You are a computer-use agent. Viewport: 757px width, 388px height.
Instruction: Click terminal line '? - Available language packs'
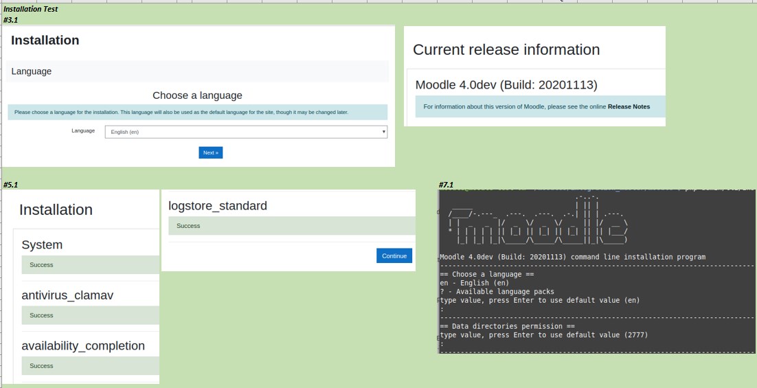pyautogui.click(x=497, y=291)
